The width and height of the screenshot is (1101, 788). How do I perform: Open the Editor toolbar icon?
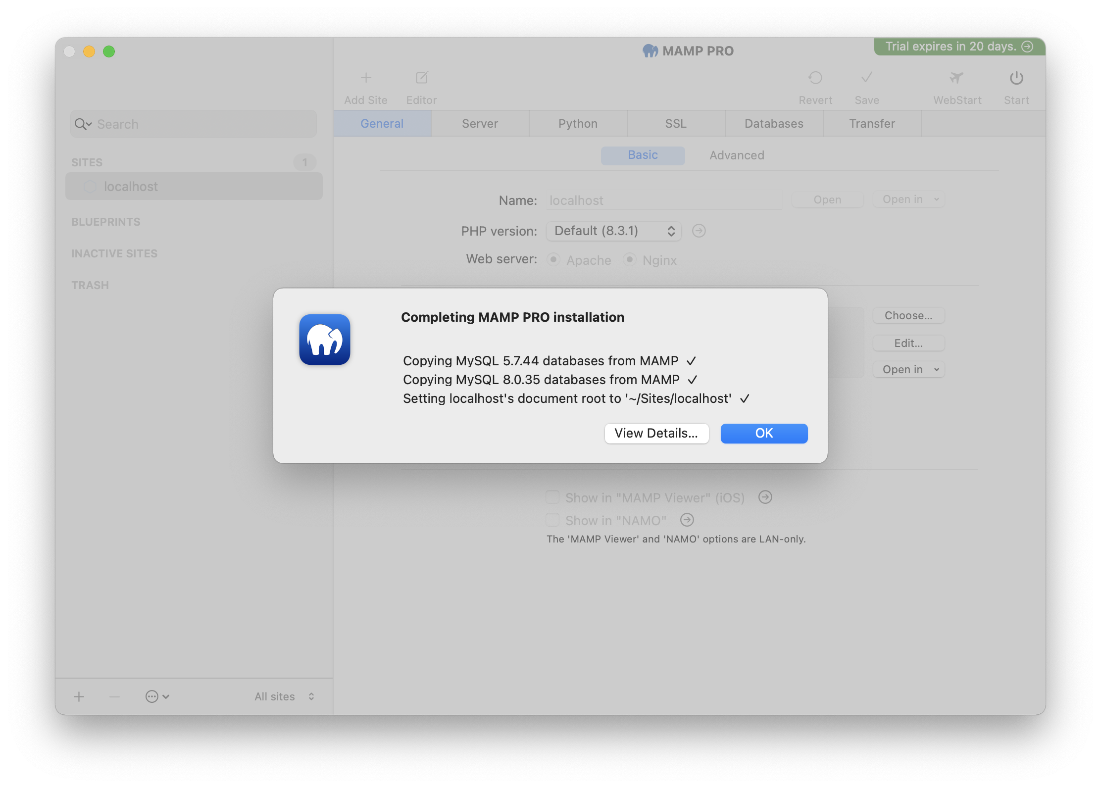(422, 78)
